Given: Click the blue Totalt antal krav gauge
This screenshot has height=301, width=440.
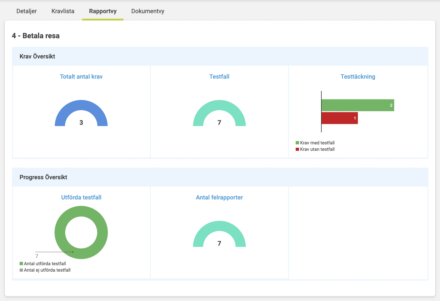Looking at the screenshot, I should [x=81, y=105].
